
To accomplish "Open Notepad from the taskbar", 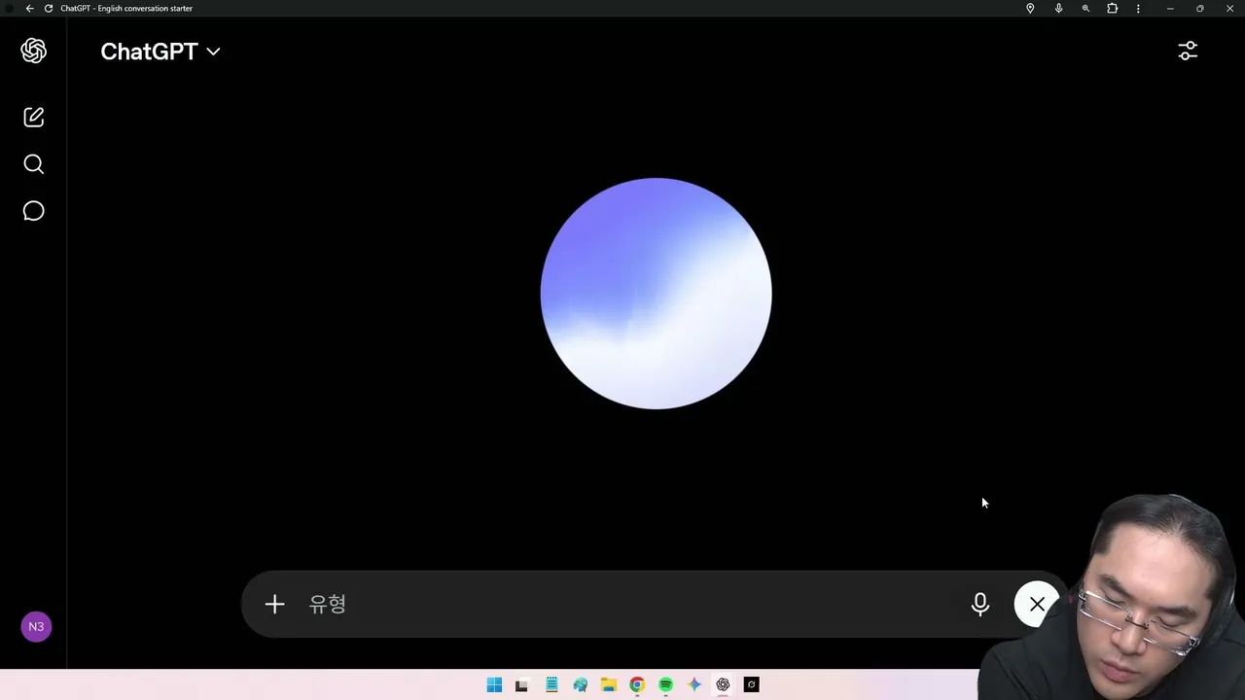I will [x=551, y=685].
